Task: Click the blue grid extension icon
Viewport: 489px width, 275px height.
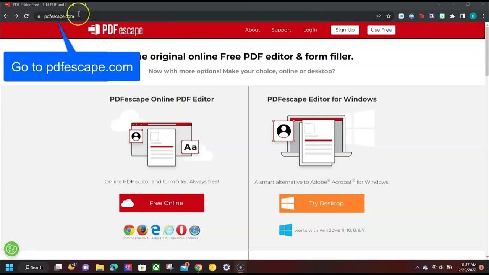Action: [x=411, y=16]
